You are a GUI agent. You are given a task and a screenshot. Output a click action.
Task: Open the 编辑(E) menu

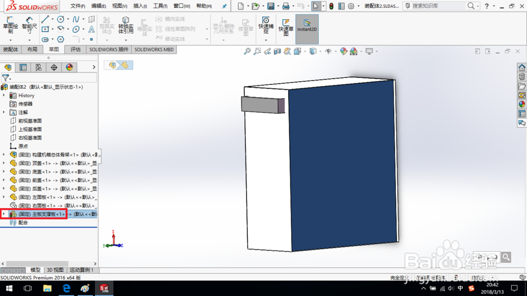pyautogui.click(x=99, y=6)
